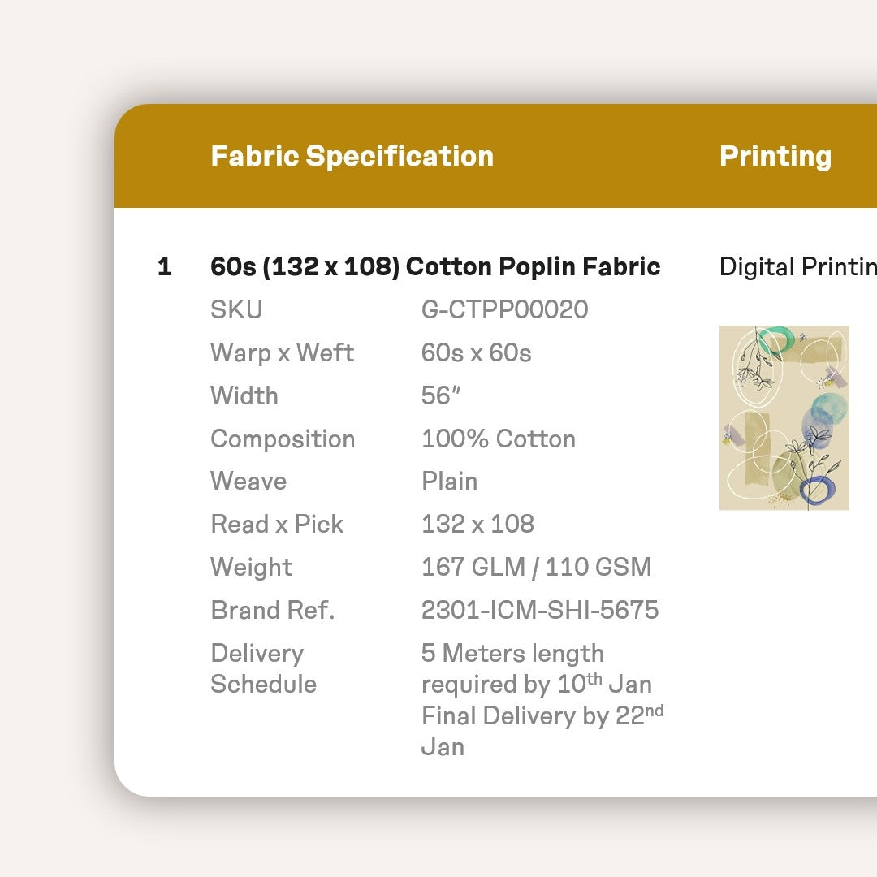Click the Brand Ref. code 2301-ICM-SHI-5675
The width and height of the screenshot is (877, 877).
[x=539, y=610]
